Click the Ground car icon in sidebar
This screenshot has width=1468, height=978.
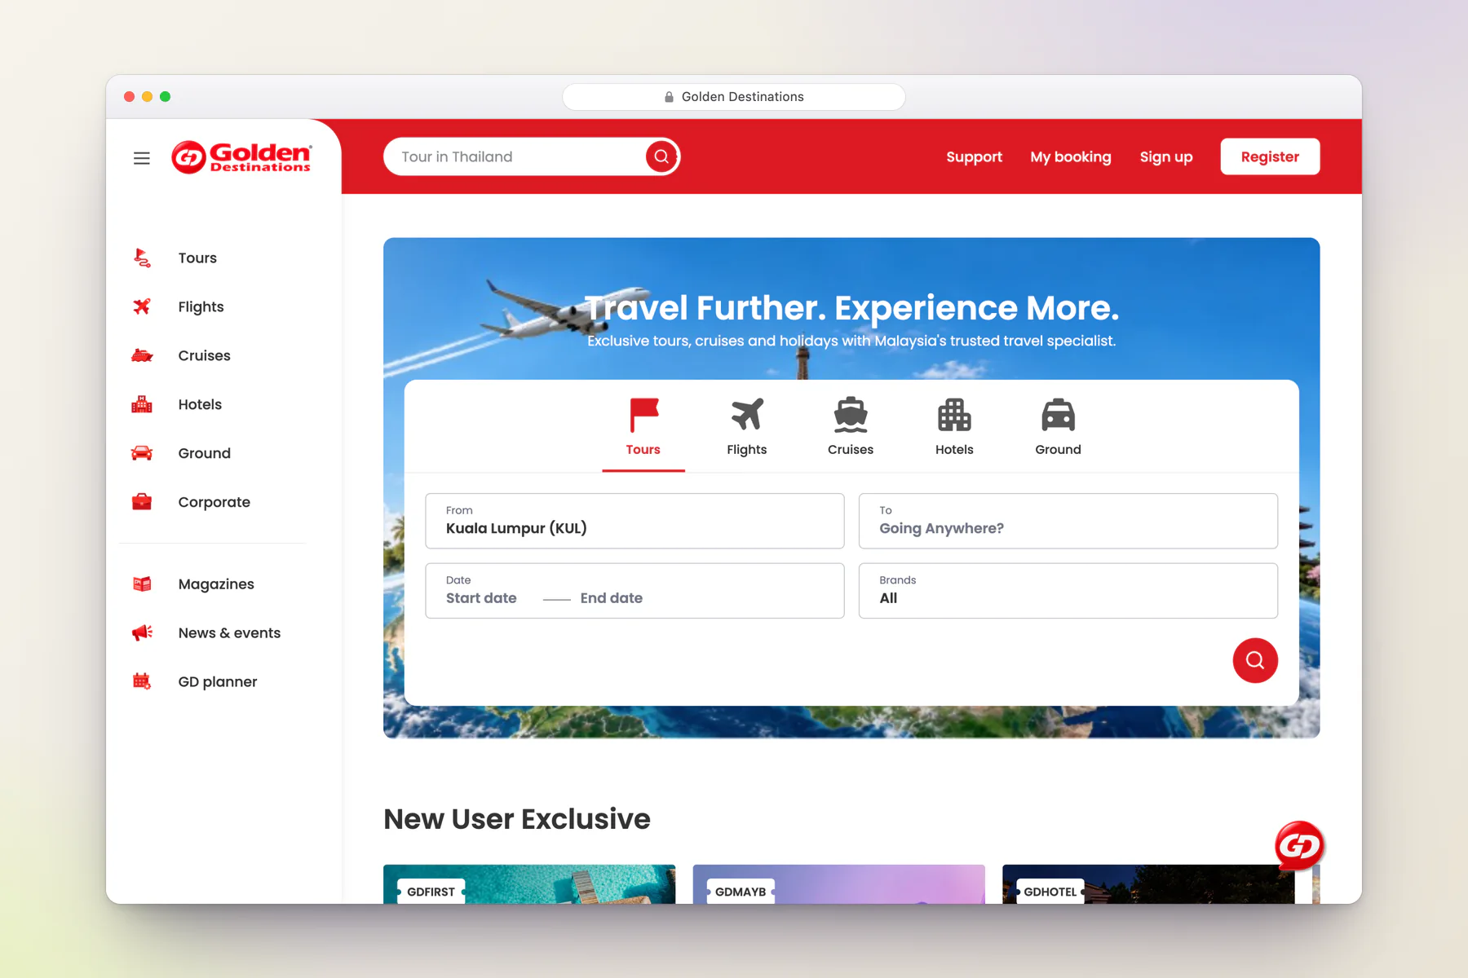click(142, 453)
